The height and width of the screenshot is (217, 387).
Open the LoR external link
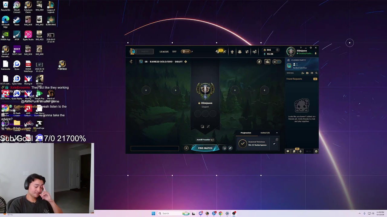pyautogui.click(x=187, y=52)
